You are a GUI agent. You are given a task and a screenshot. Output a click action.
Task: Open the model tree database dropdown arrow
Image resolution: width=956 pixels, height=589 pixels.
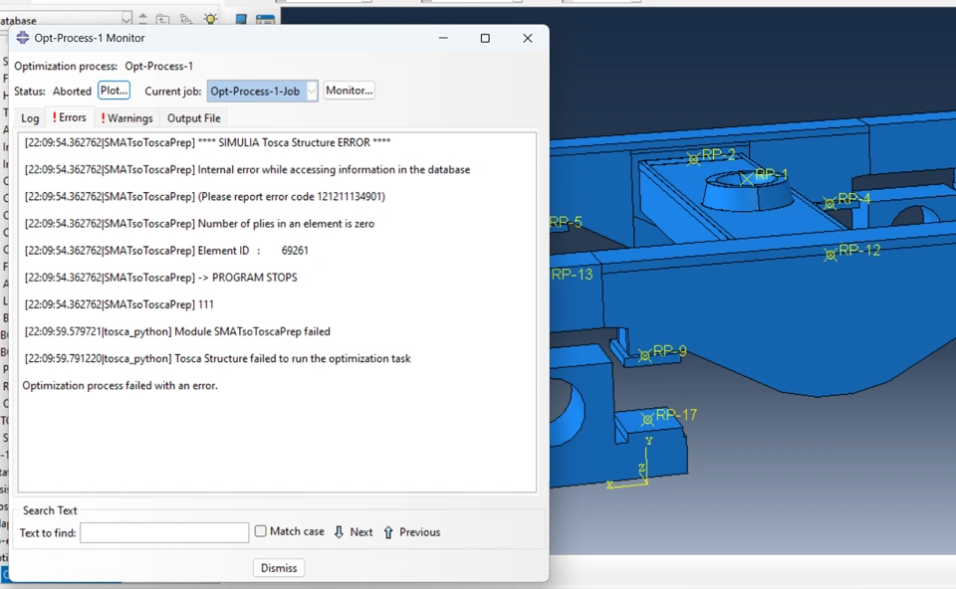pos(125,18)
